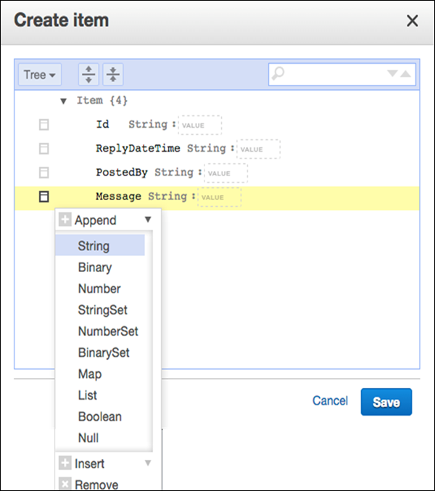Close the Create item dialog

pyautogui.click(x=412, y=21)
